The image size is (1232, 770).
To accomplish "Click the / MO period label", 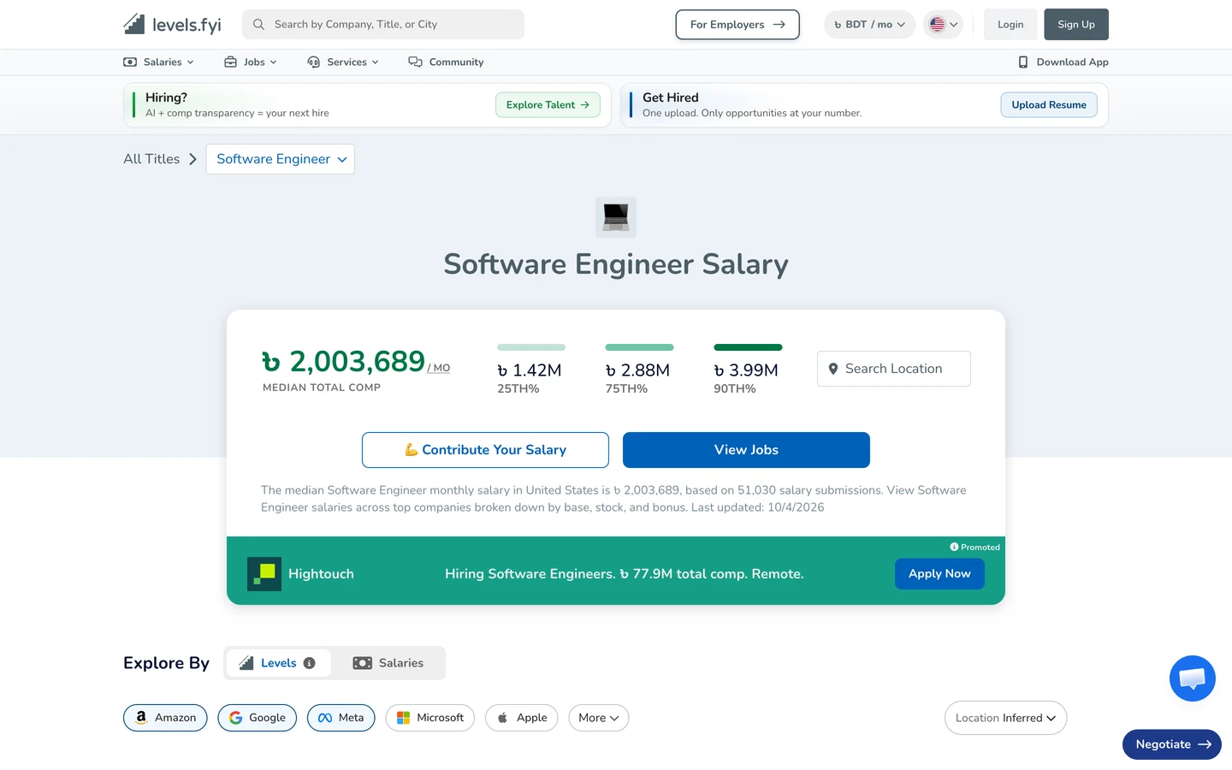I will 439,368.
